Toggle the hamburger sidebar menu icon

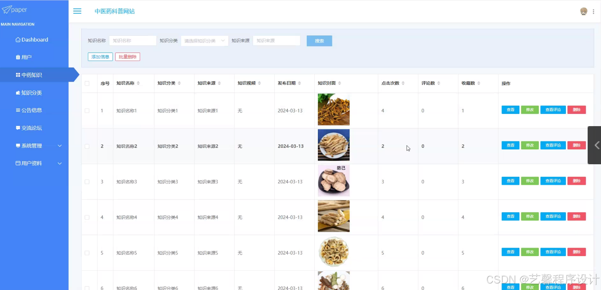[x=77, y=11]
